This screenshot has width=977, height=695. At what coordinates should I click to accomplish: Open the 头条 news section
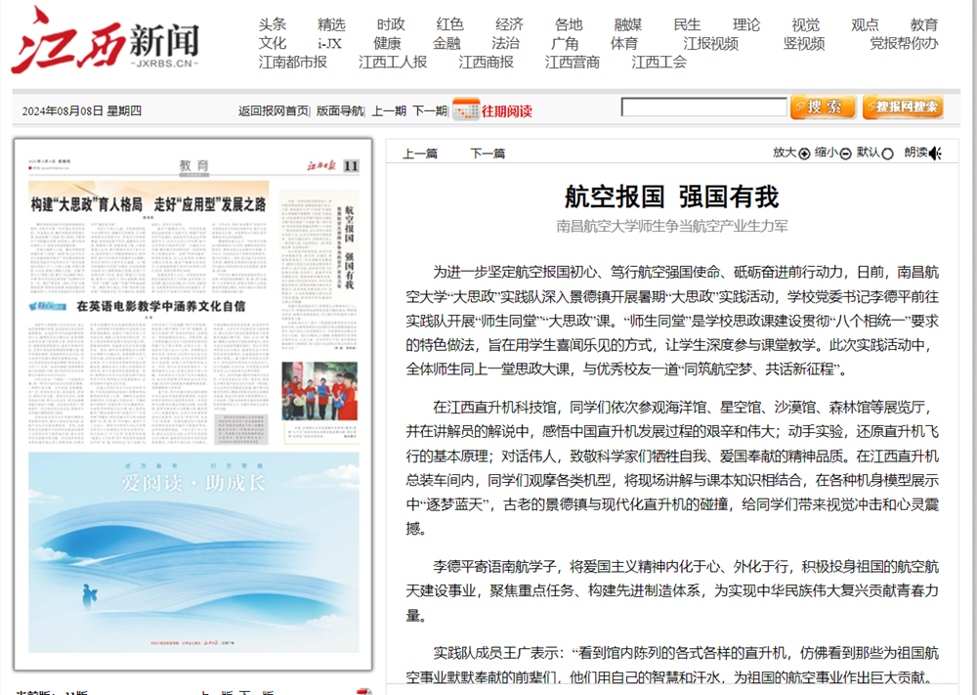click(x=273, y=24)
